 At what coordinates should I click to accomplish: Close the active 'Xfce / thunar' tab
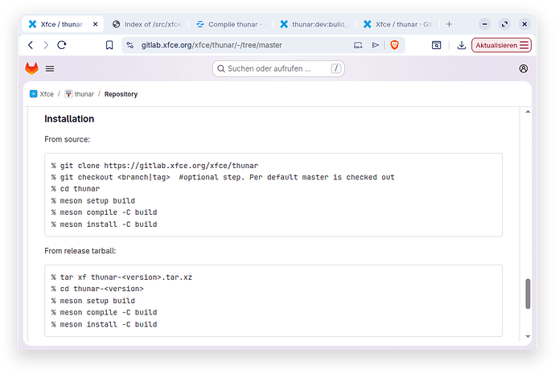tap(95, 24)
